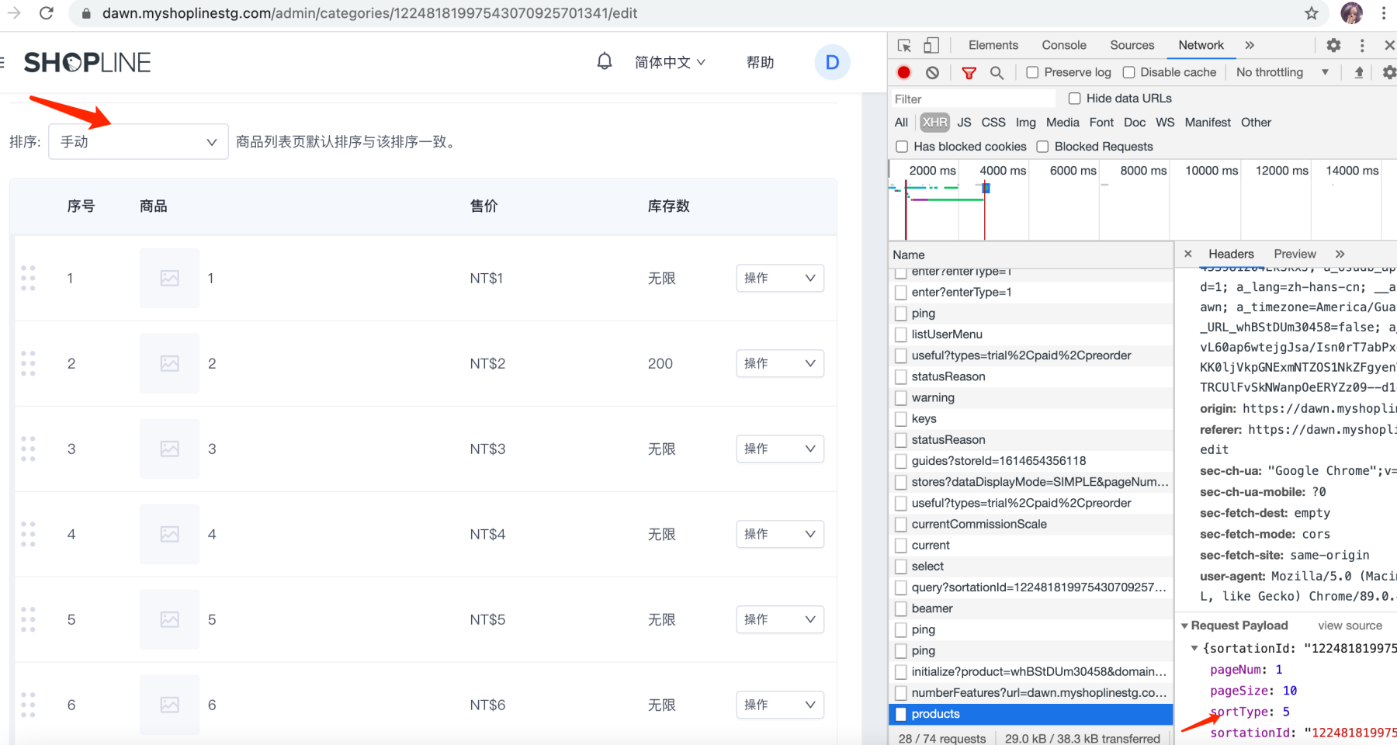The width and height of the screenshot is (1397, 745).
Task: Check Blocked Requests
Action: coord(1042,147)
